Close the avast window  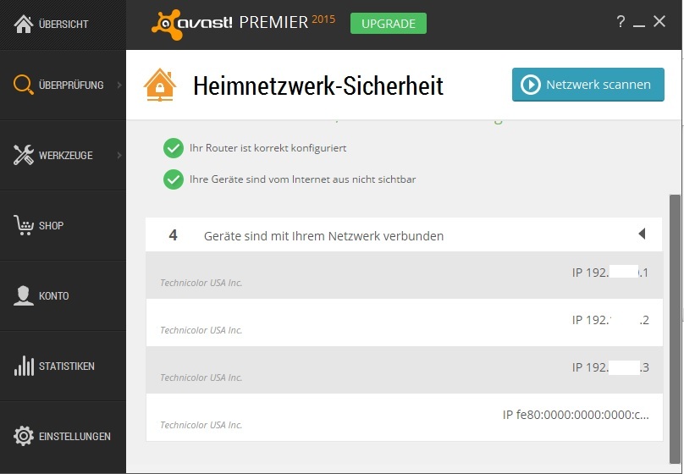click(659, 21)
